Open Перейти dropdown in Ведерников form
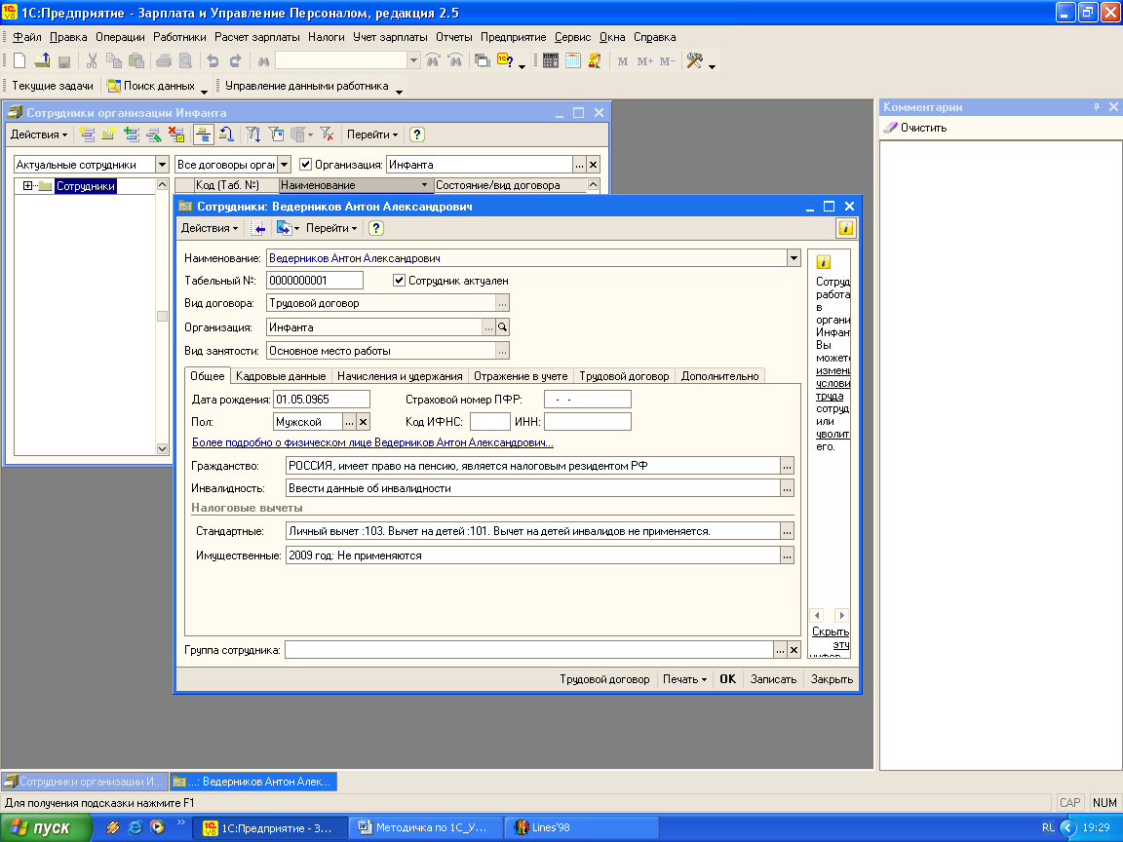 pyautogui.click(x=330, y=228)
